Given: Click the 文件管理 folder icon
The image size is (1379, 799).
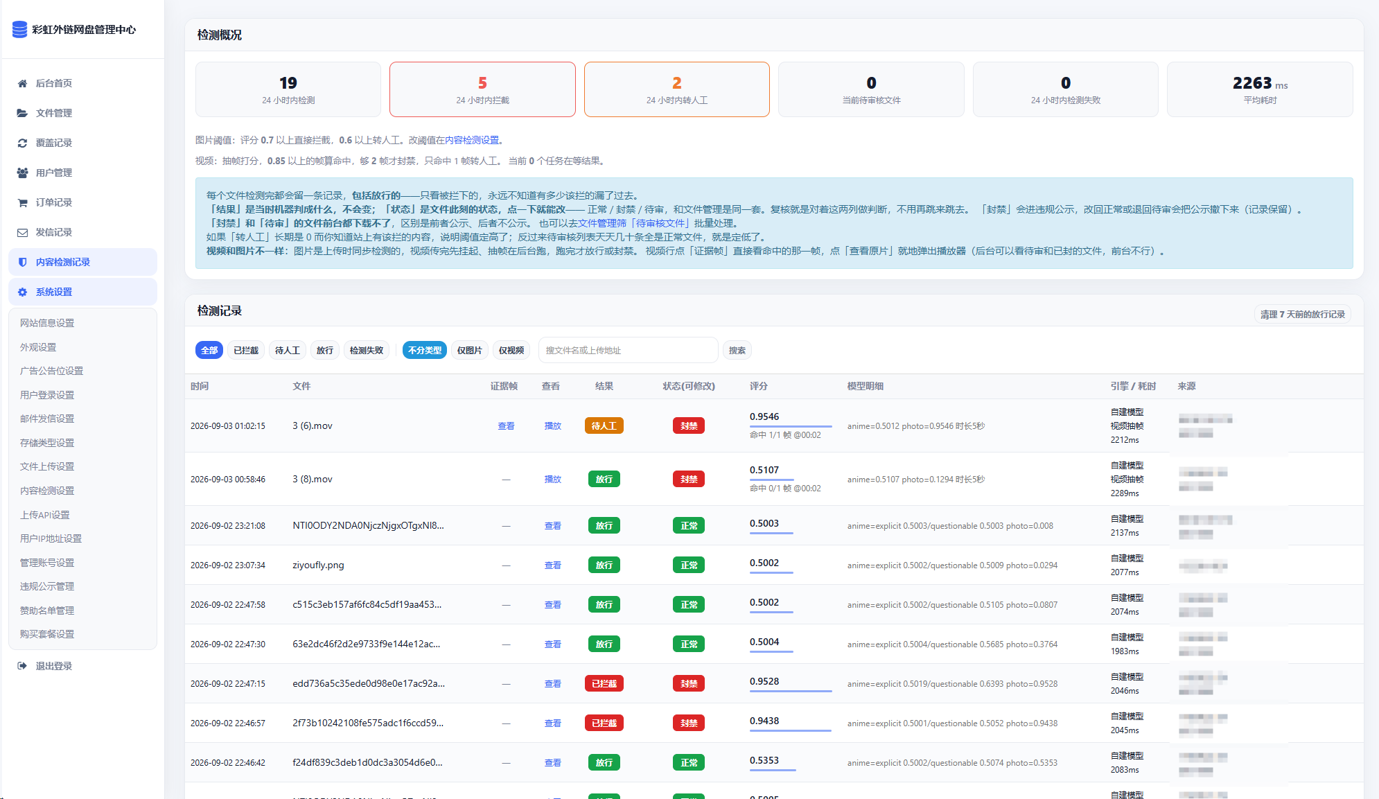Looking at the screenshot, I should click(22, 113).
